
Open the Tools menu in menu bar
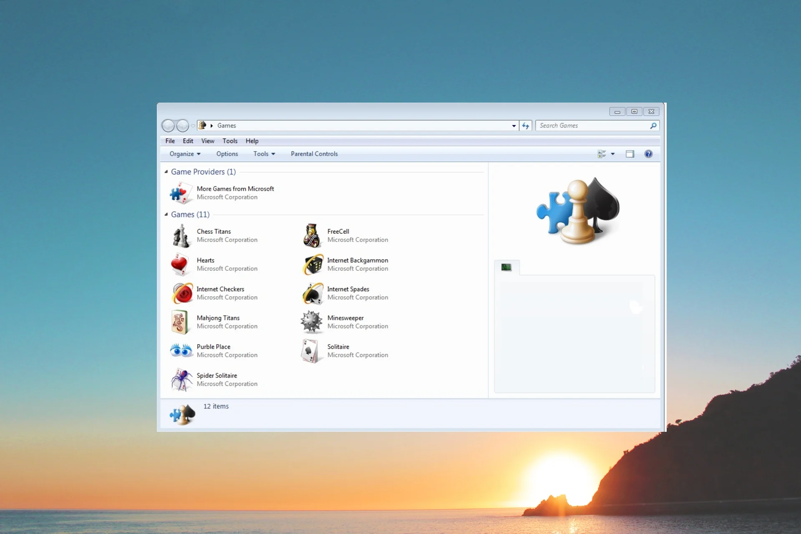point(230,141)
